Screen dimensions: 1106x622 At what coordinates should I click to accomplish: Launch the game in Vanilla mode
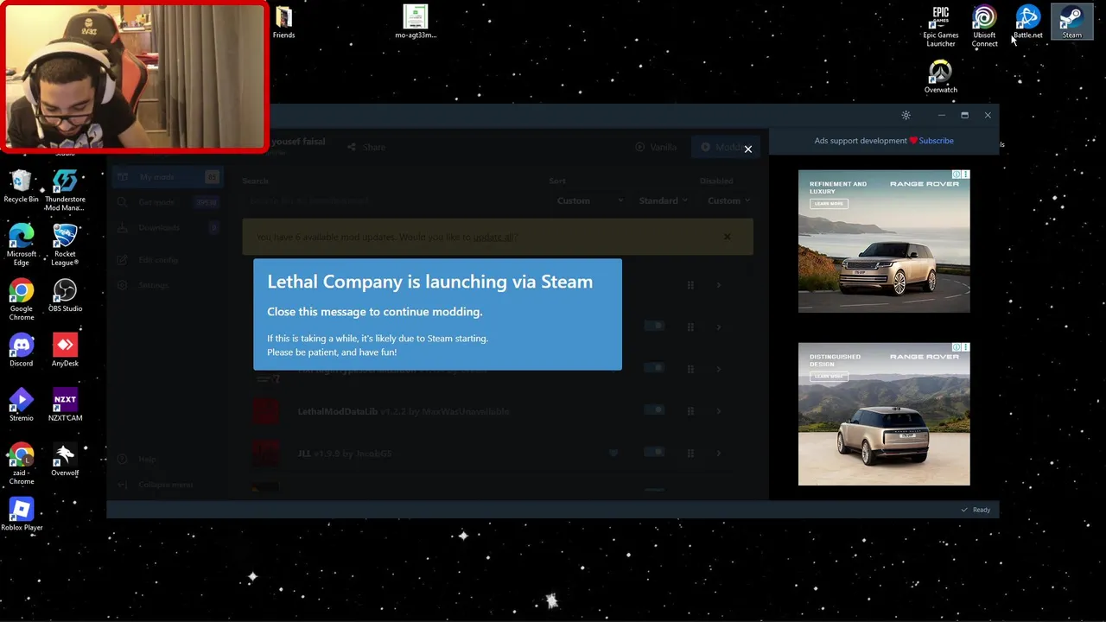pos(657,147)
